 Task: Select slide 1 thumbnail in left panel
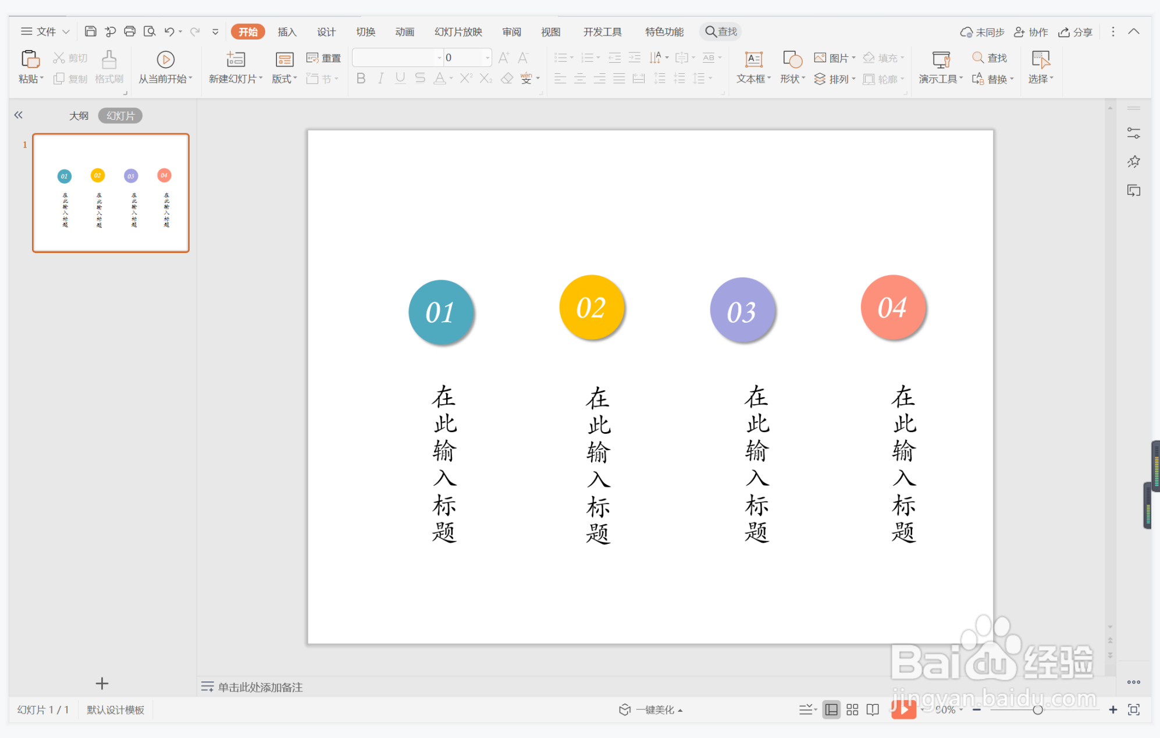111,192
